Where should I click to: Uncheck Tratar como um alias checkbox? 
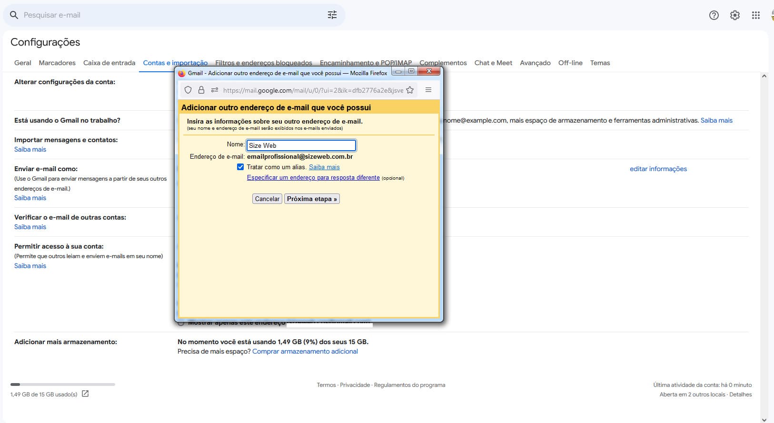coord(240,167)
